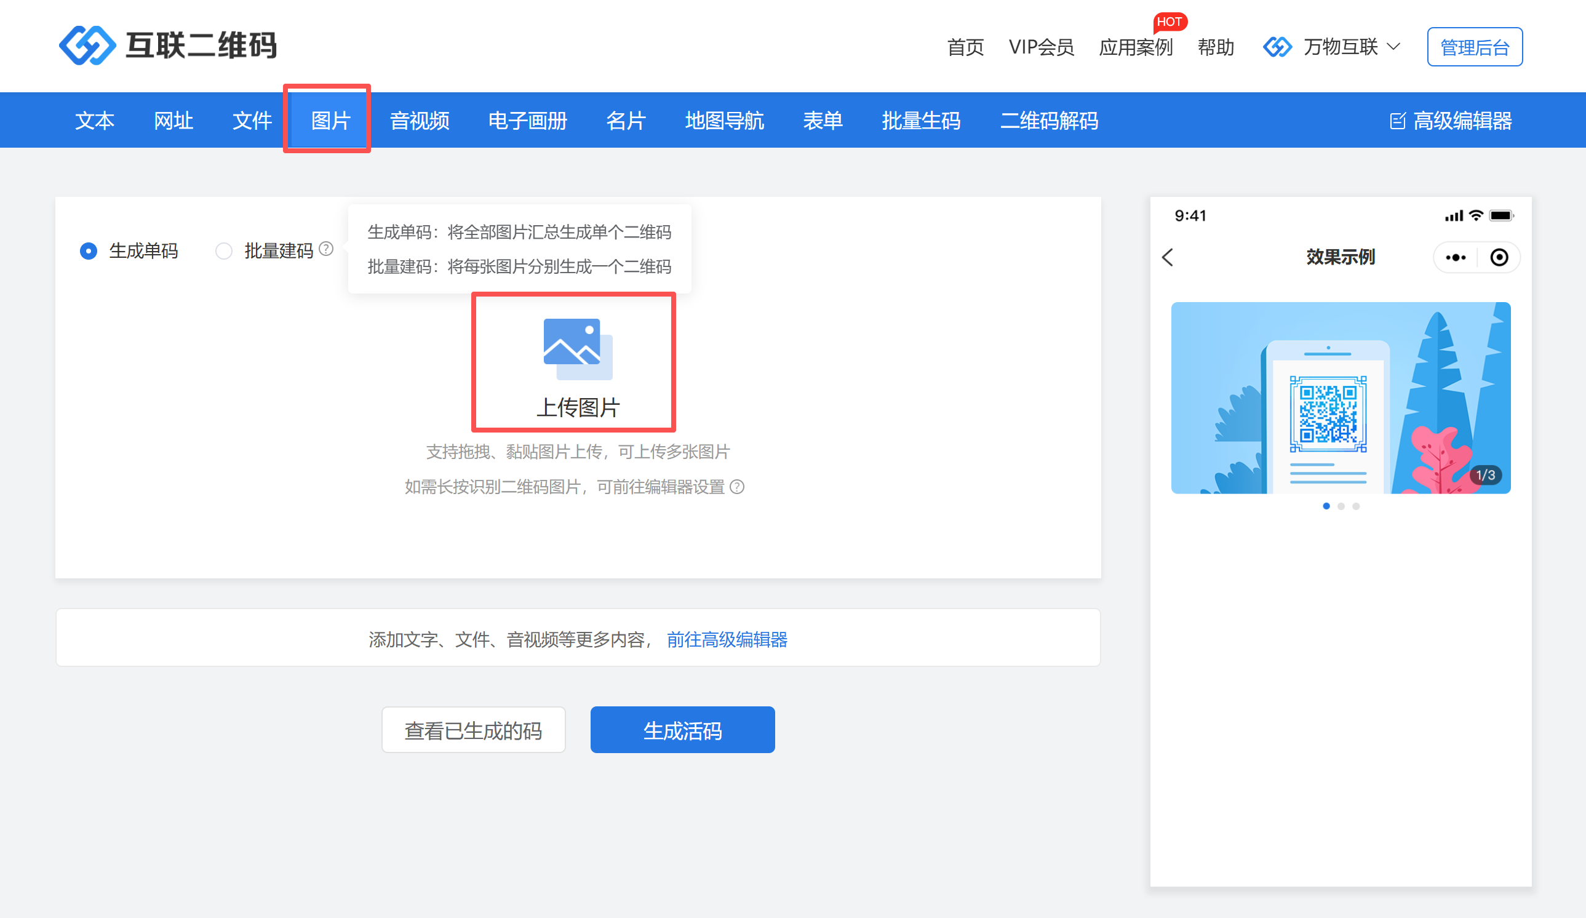Click the circle target icon in preview

pos(1499,258)
